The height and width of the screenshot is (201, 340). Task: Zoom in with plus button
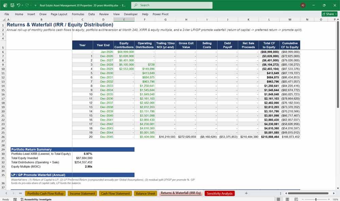pos(329,199)
